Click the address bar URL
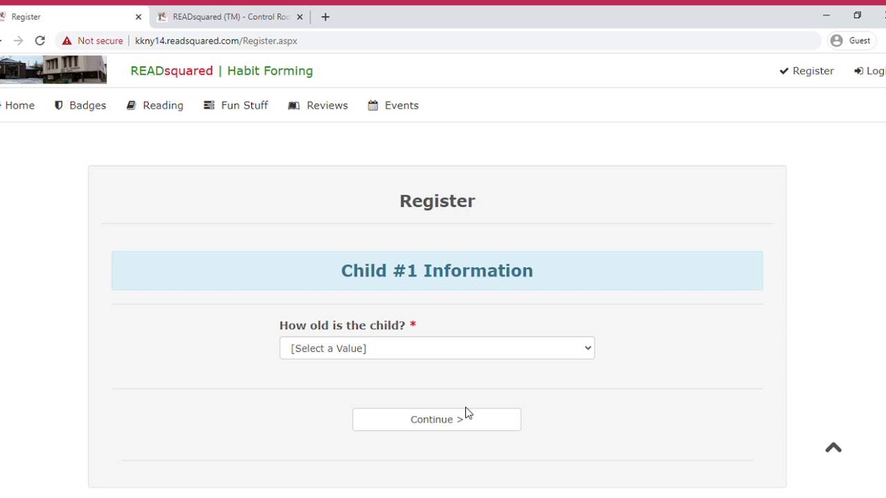The image size is (886, 498). [216, 41]
